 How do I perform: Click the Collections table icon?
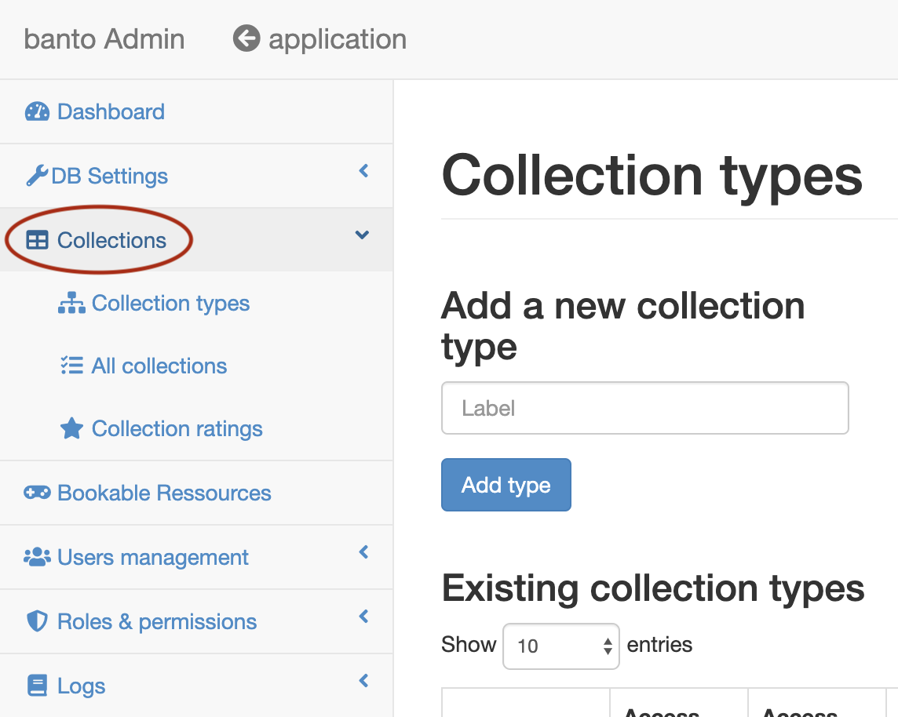[x=38, y=239]
